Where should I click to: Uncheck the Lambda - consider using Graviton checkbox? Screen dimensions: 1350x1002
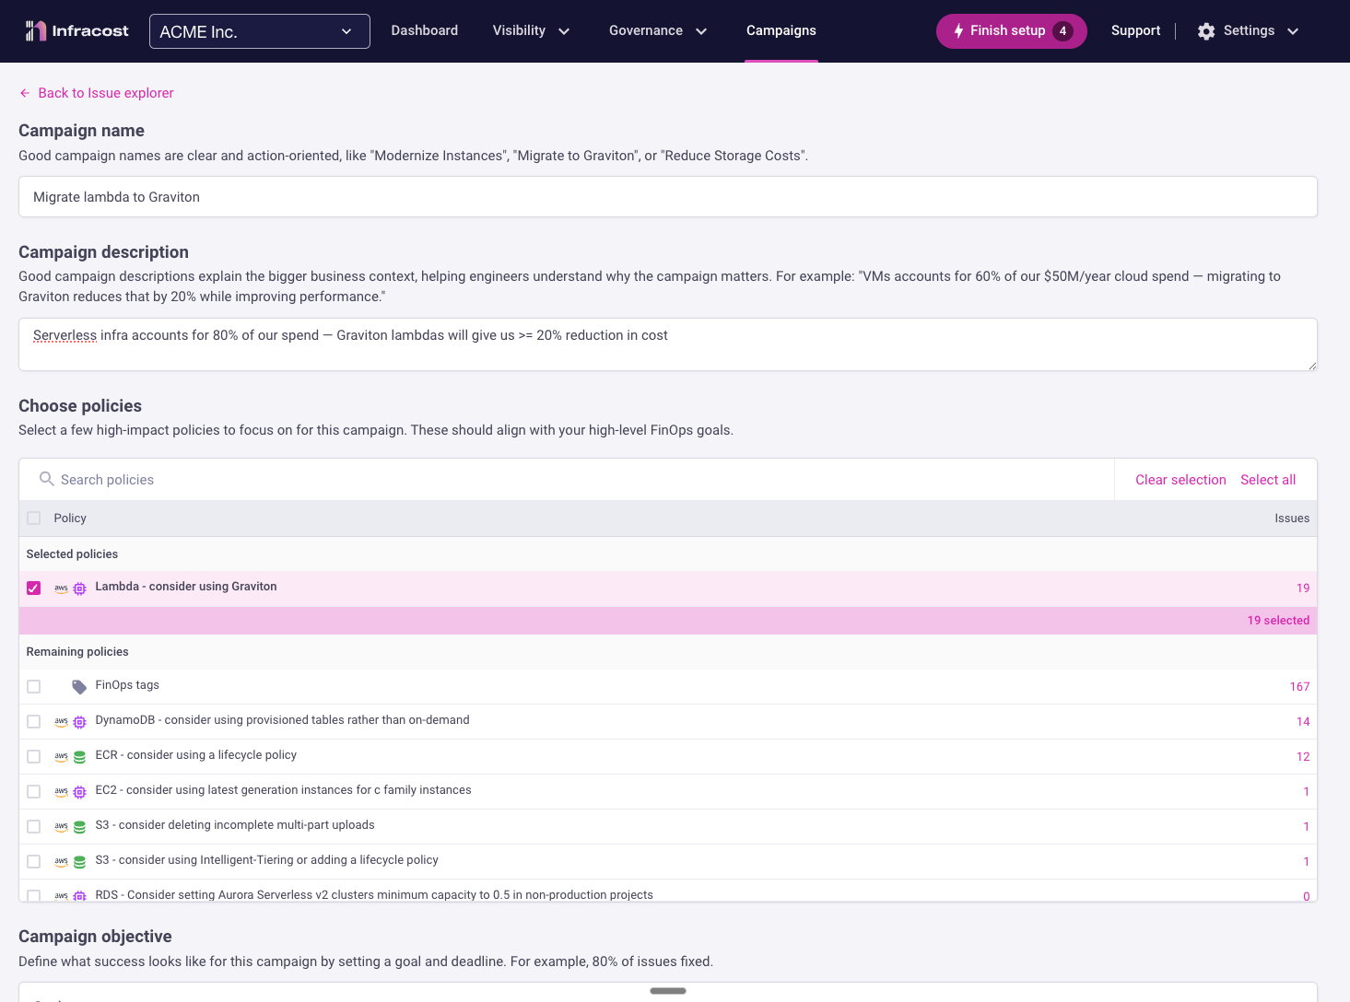point(34,588)
